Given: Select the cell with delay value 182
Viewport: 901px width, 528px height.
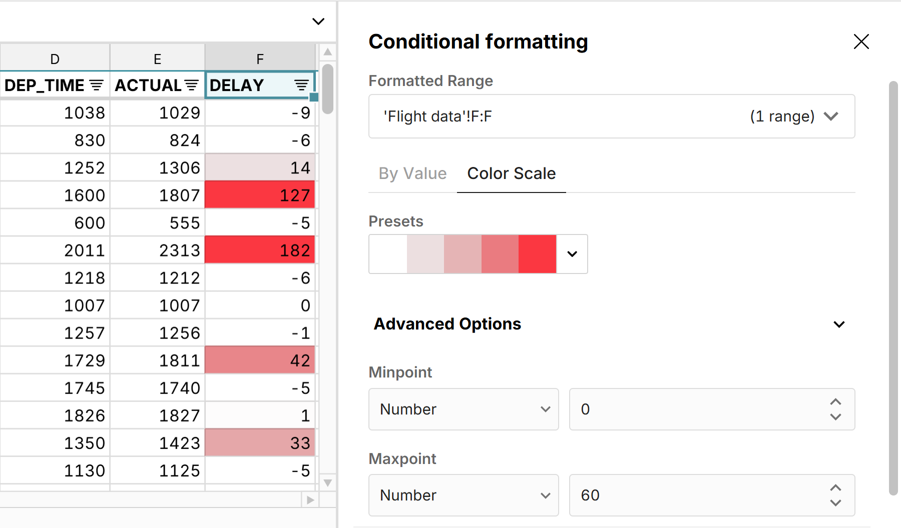Looking at the screenshot, I should (259, 249).
